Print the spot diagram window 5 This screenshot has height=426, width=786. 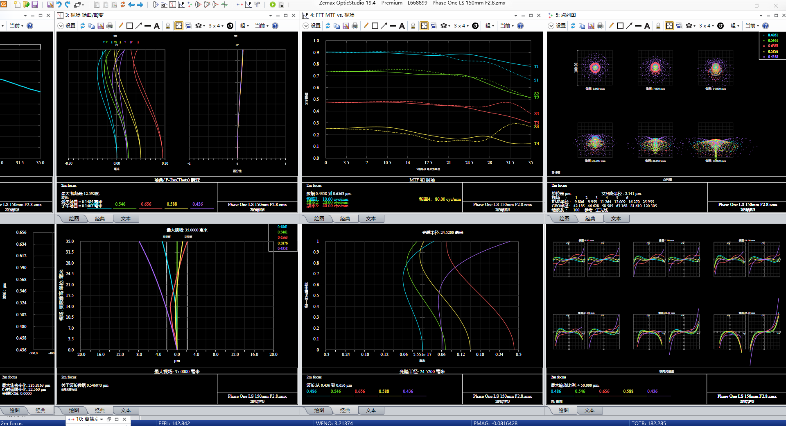coord(600,26)
